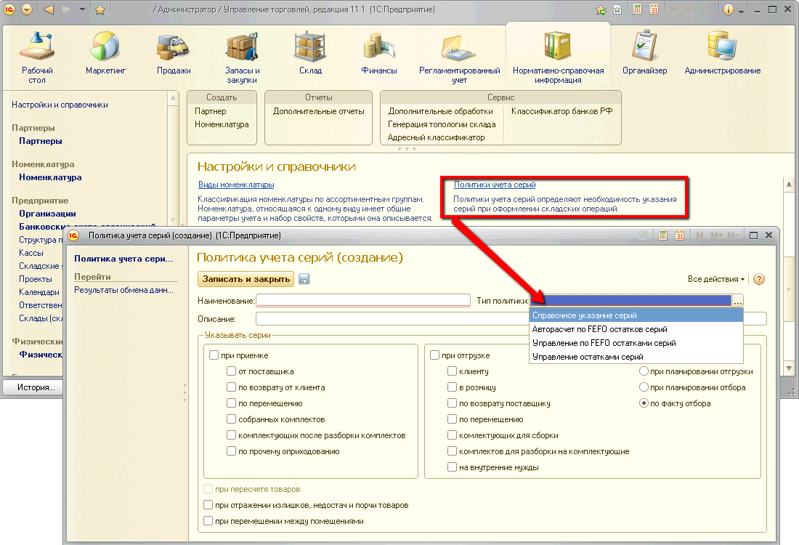
Task: Check собранных комплектов option
Action: click(231, 419)
